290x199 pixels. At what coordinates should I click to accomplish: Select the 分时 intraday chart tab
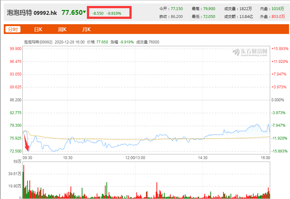point(13,29)
